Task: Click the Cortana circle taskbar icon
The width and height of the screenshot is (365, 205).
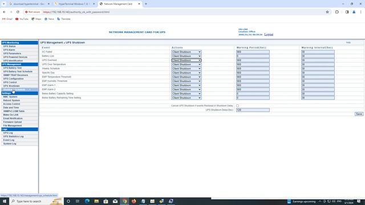Action: pyautogui.click(x=68, y=201)
